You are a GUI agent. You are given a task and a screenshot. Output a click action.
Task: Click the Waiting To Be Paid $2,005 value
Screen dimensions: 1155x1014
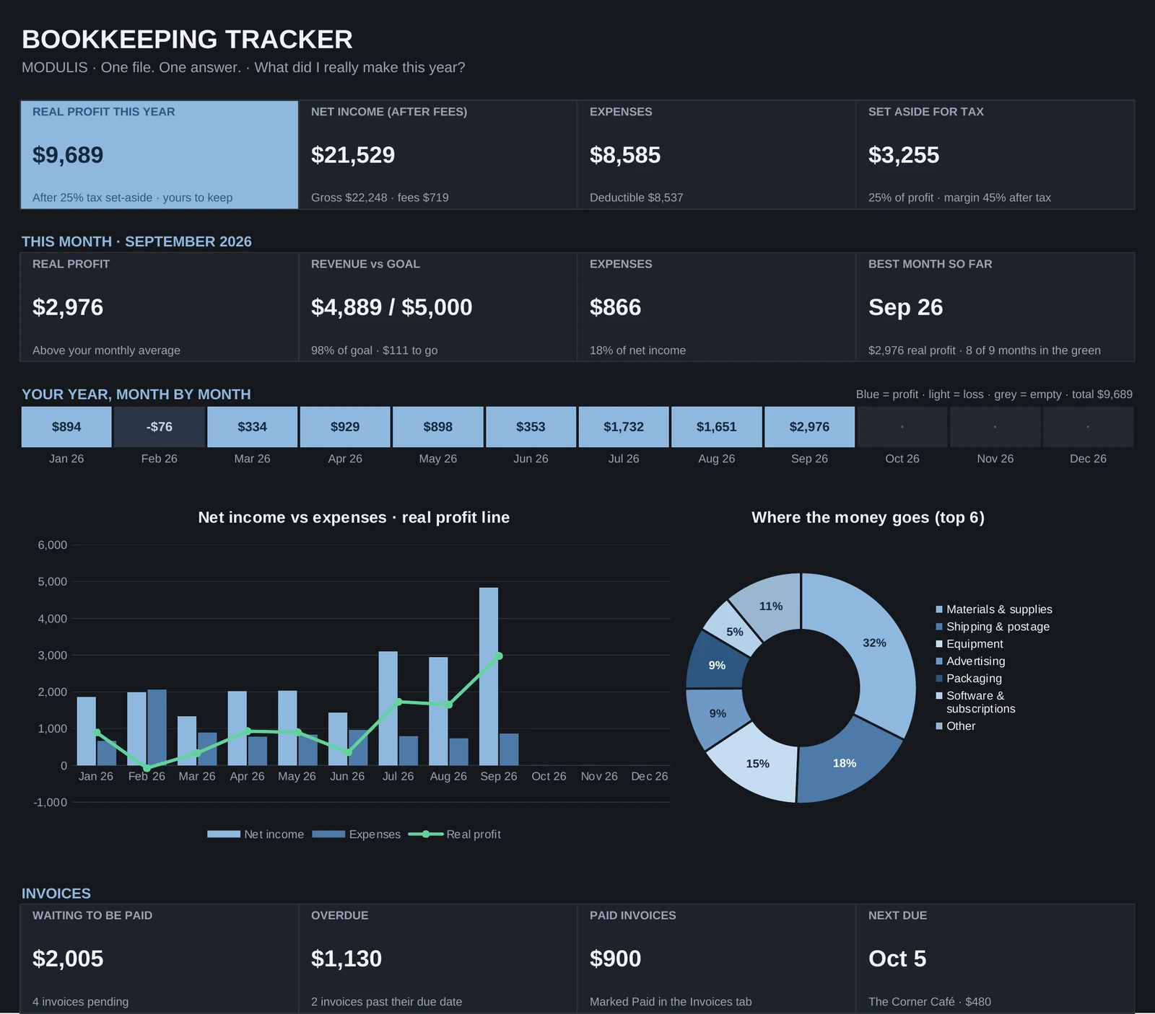point(68,958)
